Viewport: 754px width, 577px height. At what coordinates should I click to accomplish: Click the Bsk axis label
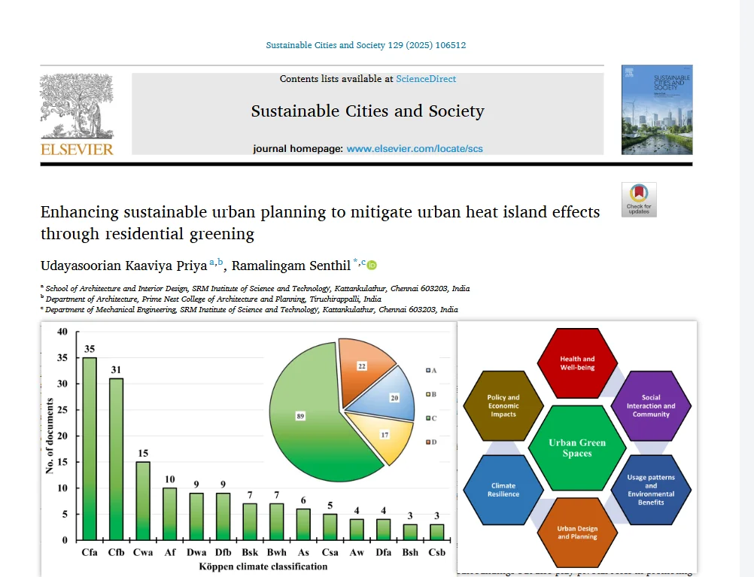[250, 552]
